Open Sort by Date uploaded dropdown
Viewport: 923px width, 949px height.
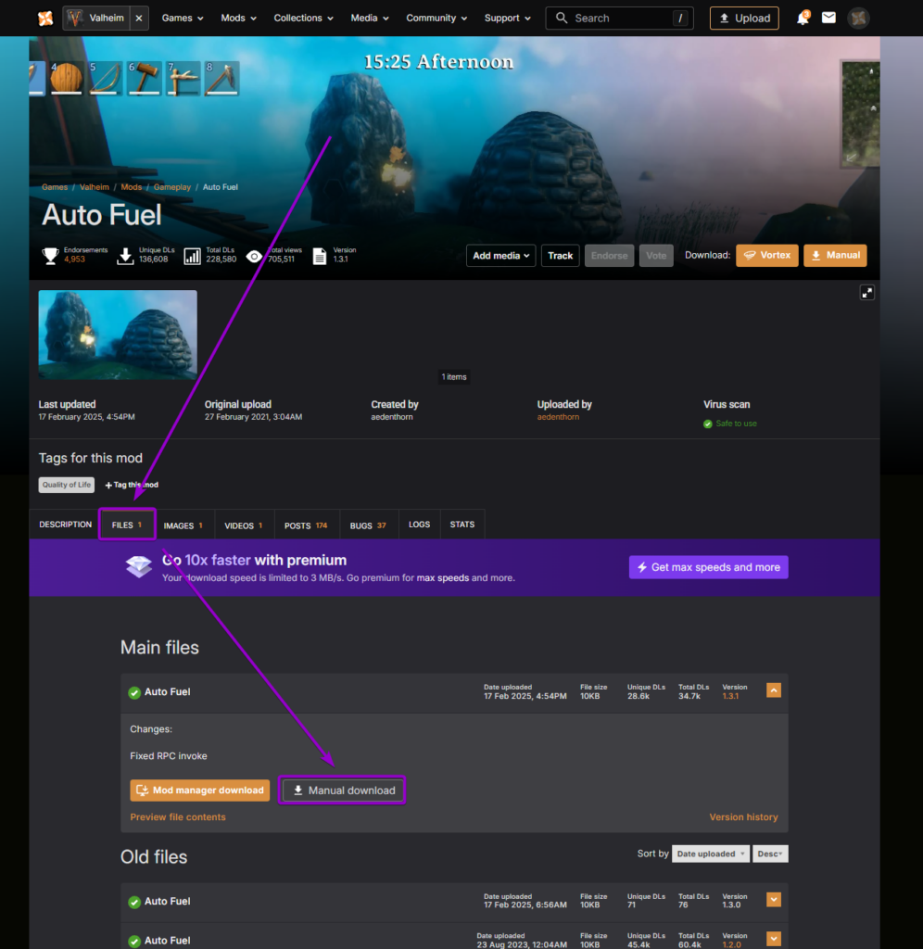[711, 854]
